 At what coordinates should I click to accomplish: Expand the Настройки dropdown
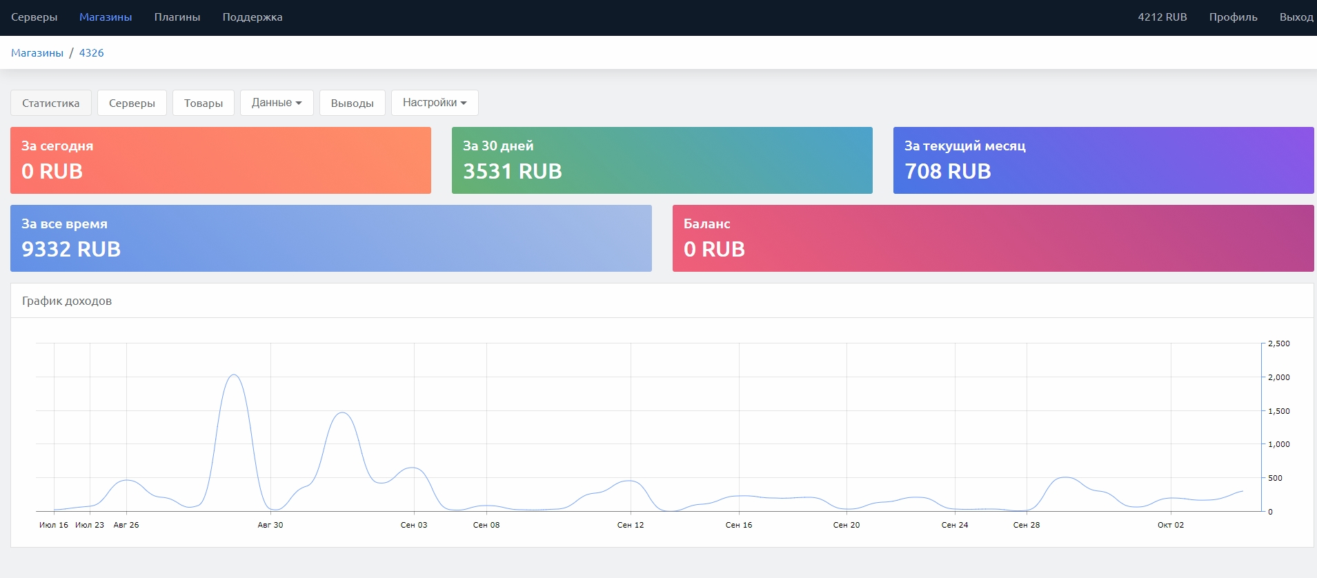[435, 103]
